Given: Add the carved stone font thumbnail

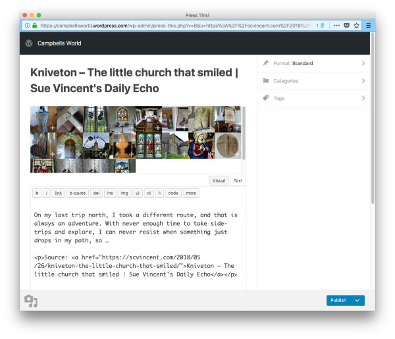Looking at the screenshot, I should click(43, 119).
